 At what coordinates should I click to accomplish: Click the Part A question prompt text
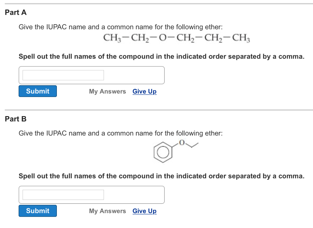point(121,27)
